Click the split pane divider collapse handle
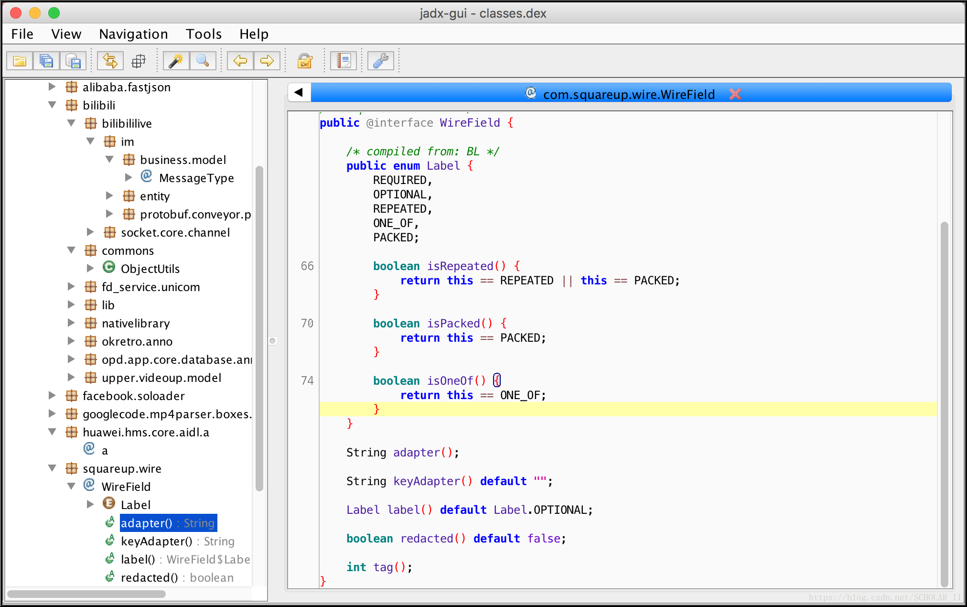 point(273,340)
